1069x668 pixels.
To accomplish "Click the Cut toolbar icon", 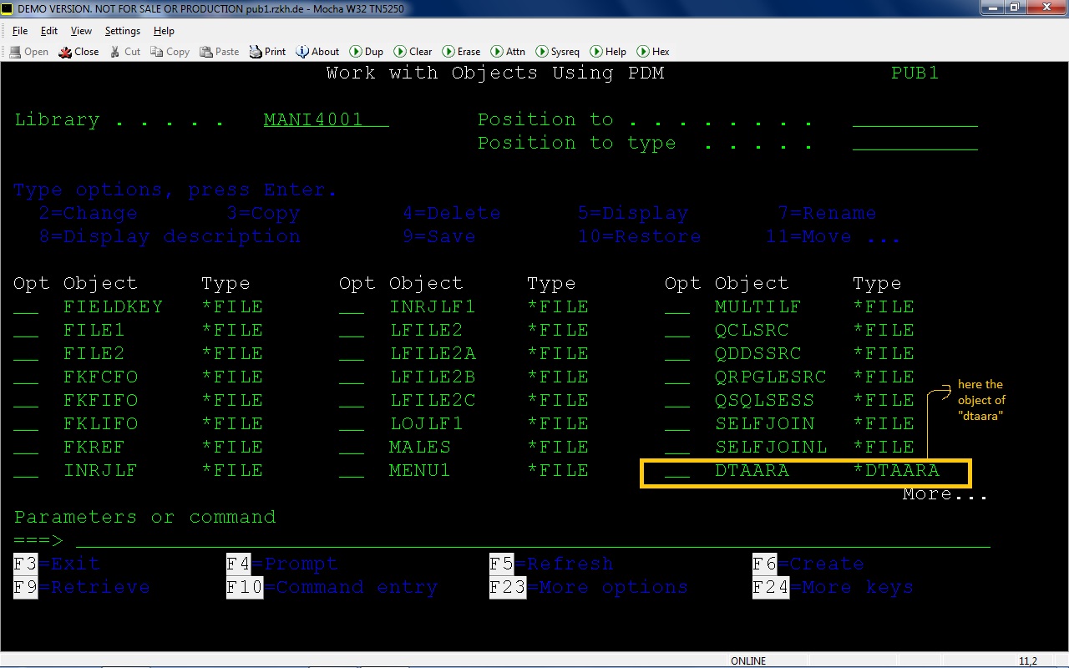I will click(x=124, y=51).
